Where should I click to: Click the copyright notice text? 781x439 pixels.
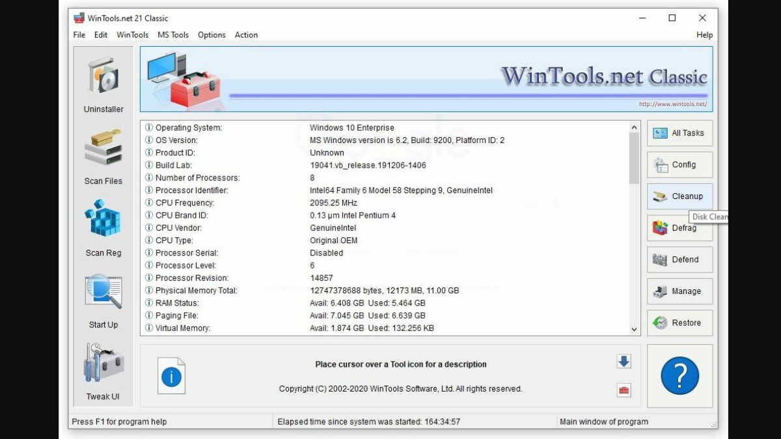point(400,389)
